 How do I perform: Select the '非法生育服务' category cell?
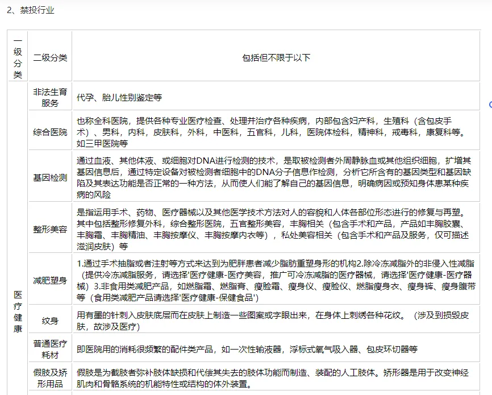50,96
